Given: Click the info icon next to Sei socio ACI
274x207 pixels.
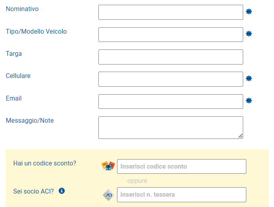Looking at the screenshot, I should (x=62, y=191).
